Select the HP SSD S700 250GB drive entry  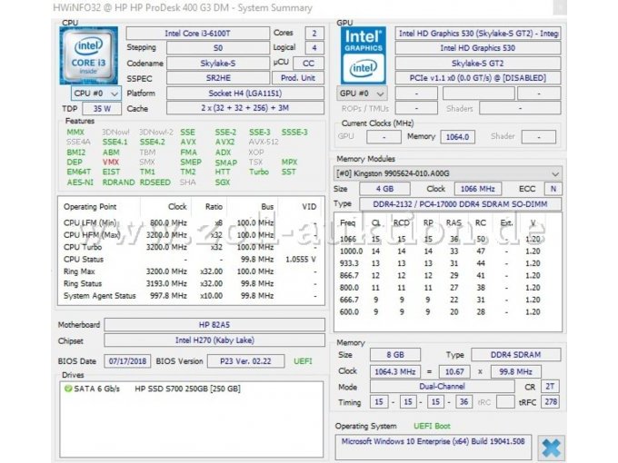point(187,389)
